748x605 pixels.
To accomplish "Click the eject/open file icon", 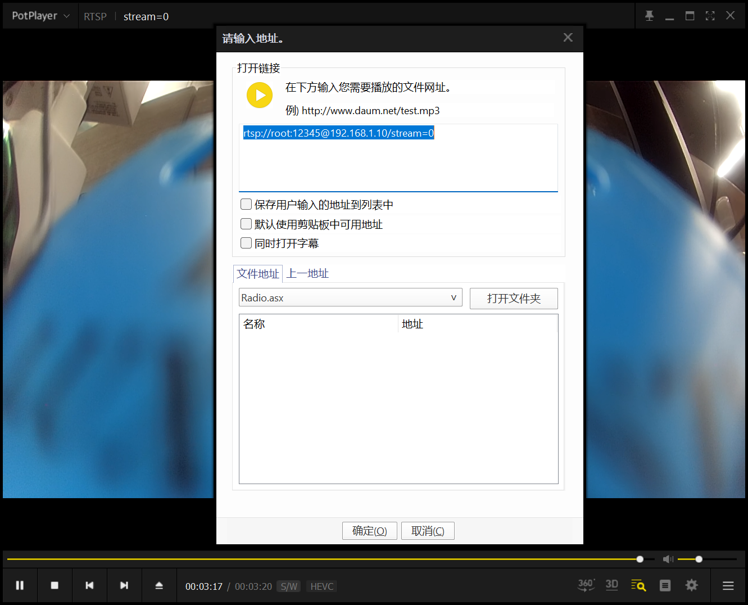I will click(159, 585).
